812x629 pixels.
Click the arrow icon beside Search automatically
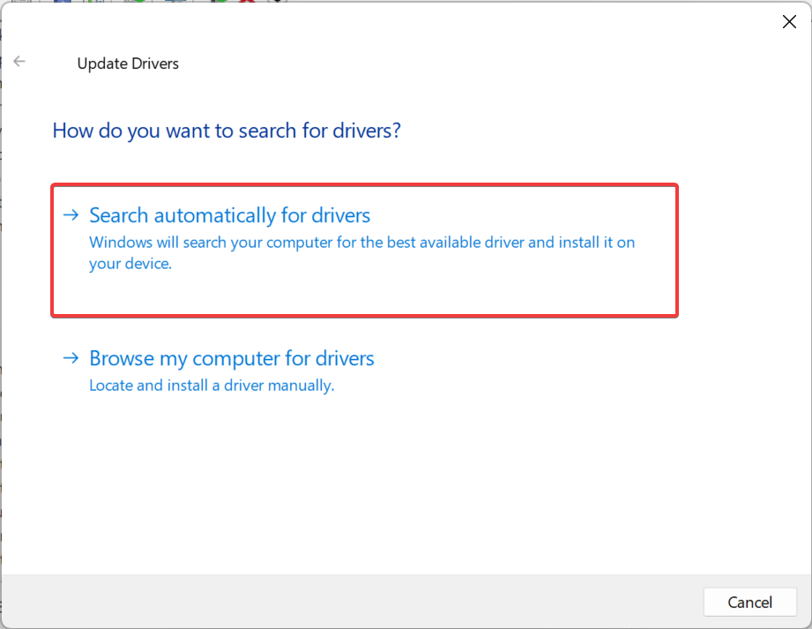point(71,213)
